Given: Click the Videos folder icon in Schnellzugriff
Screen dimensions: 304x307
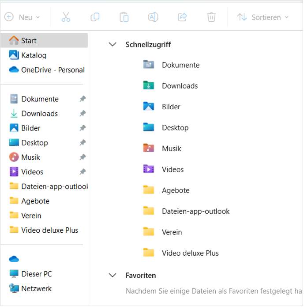Looking at the screenshot, I should (x=148, y=169).
